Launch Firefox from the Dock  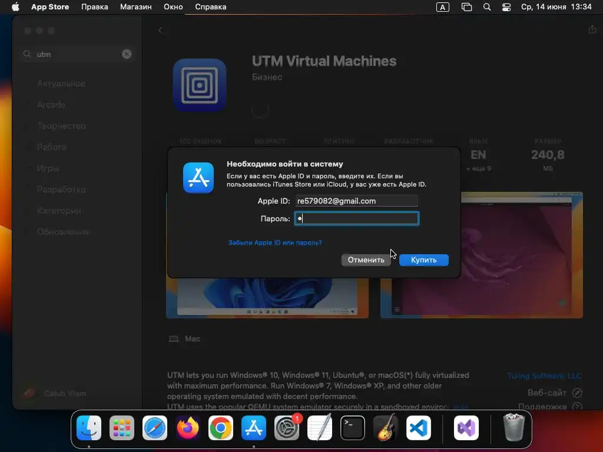(188, 428)
